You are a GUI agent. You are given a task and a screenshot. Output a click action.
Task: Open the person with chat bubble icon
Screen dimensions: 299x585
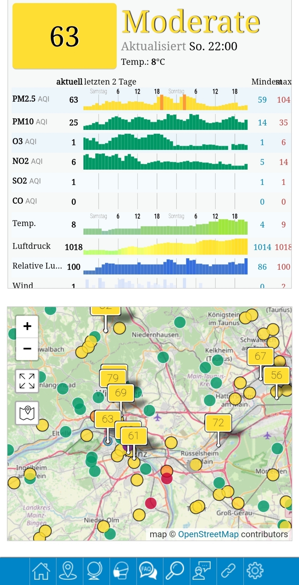tap(202, 571)
